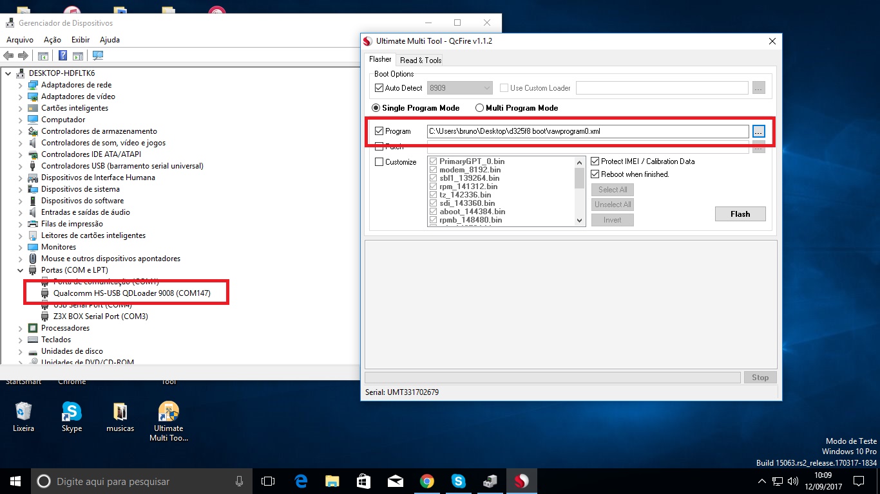
Task: Toggle the console tree icon in Device Manager toolbar
Action: point(43,56)
